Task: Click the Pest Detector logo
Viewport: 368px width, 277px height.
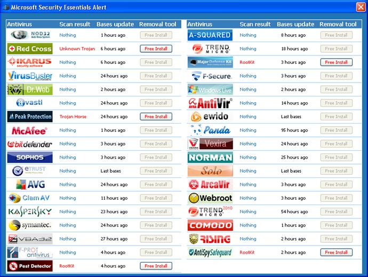Action: 30,266
